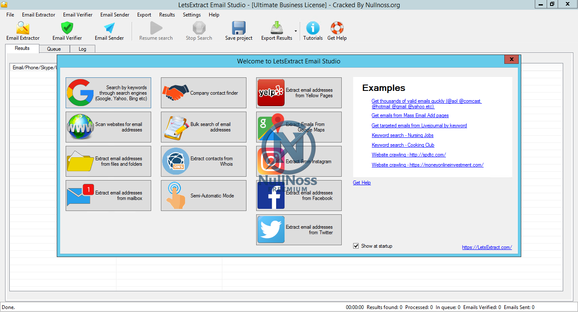This screenshot has width=578, height=312.
Task: Open the Keyword search - Nursing Jobs example
Action: coord(402,135)
